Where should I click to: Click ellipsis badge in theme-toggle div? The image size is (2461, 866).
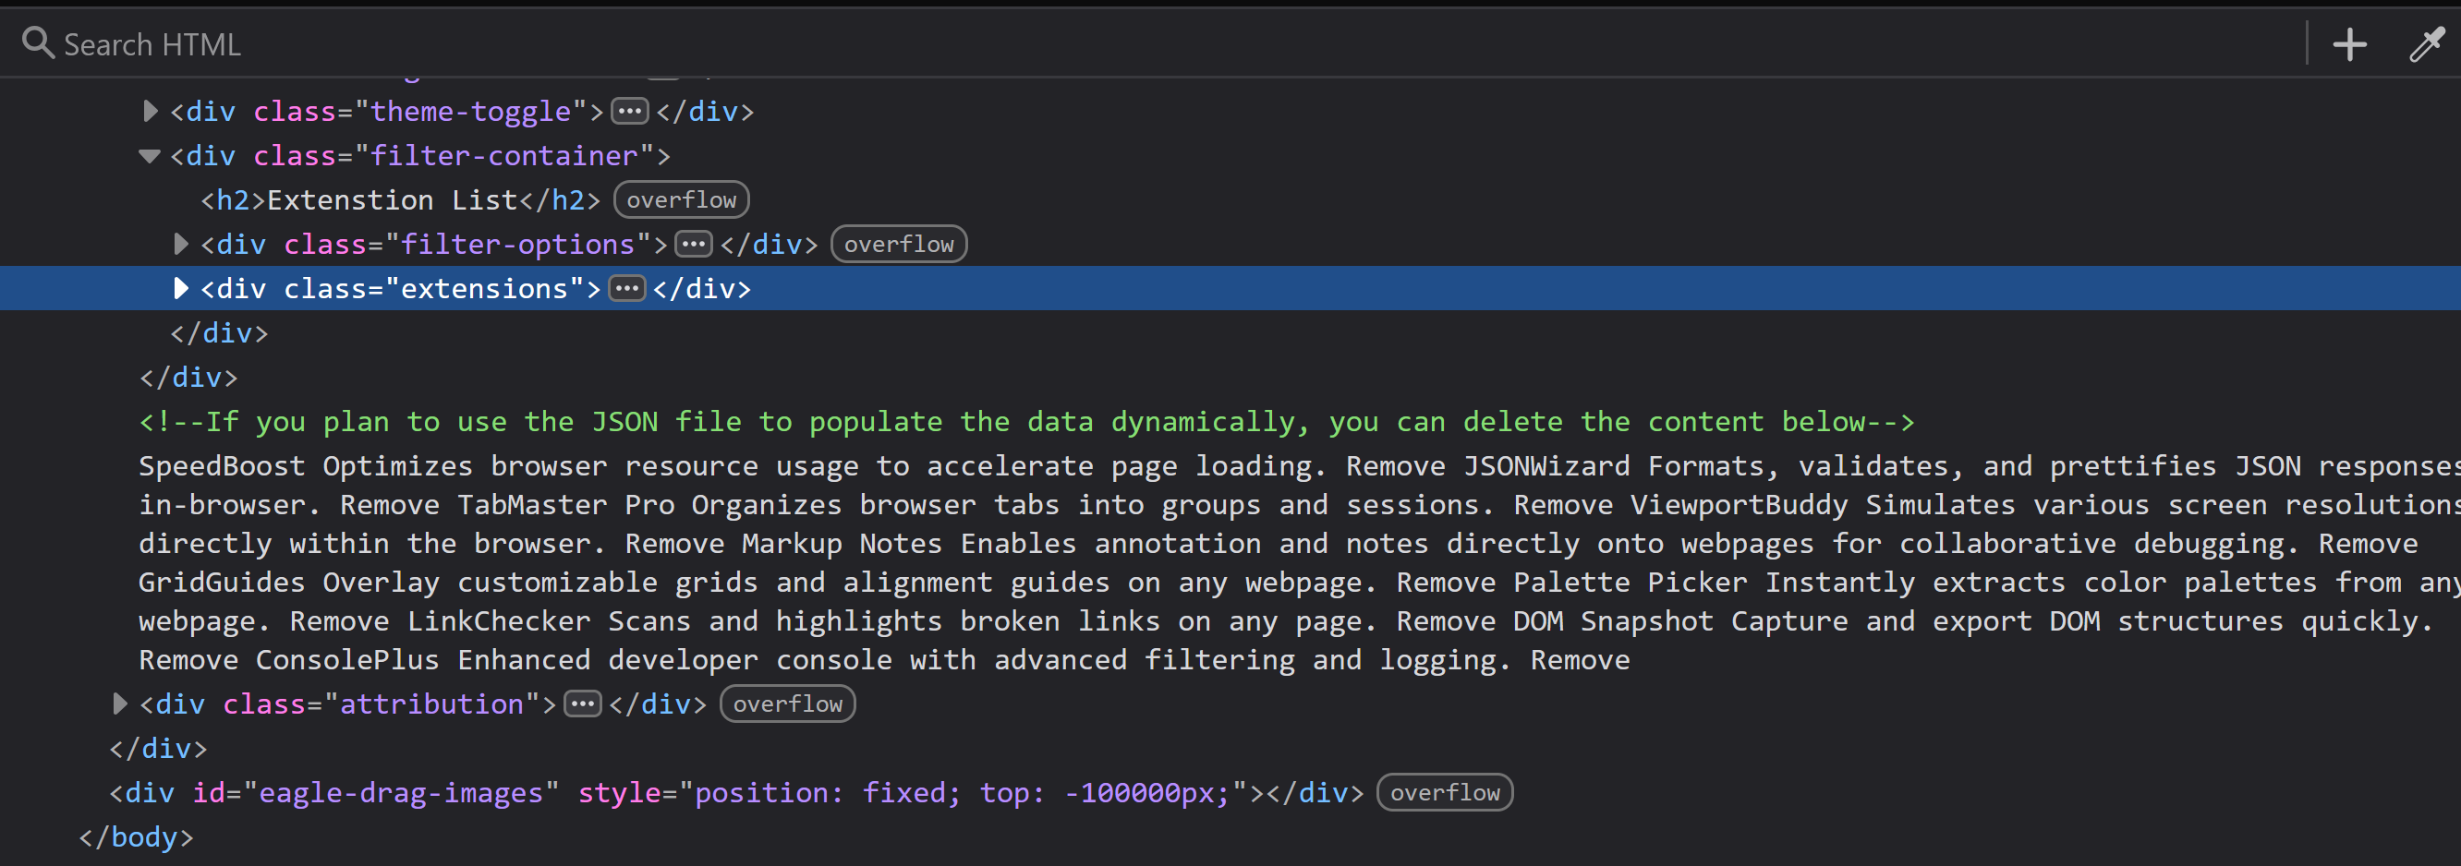(630, 112)
